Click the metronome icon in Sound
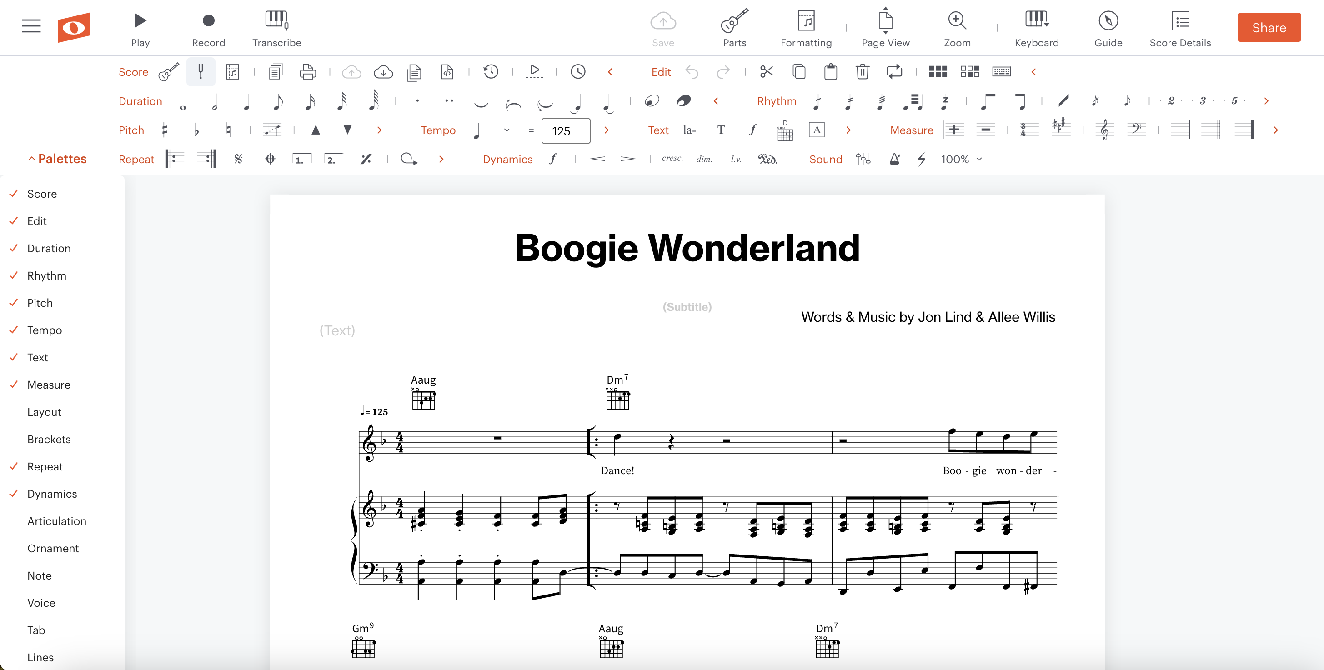 click(x=894, y=159)
